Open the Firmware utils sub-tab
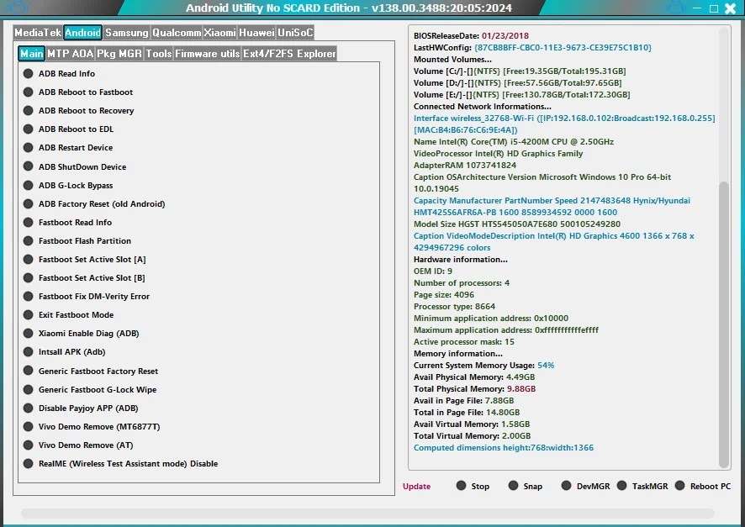Screen dimensions: 745x527 point(208,54)
